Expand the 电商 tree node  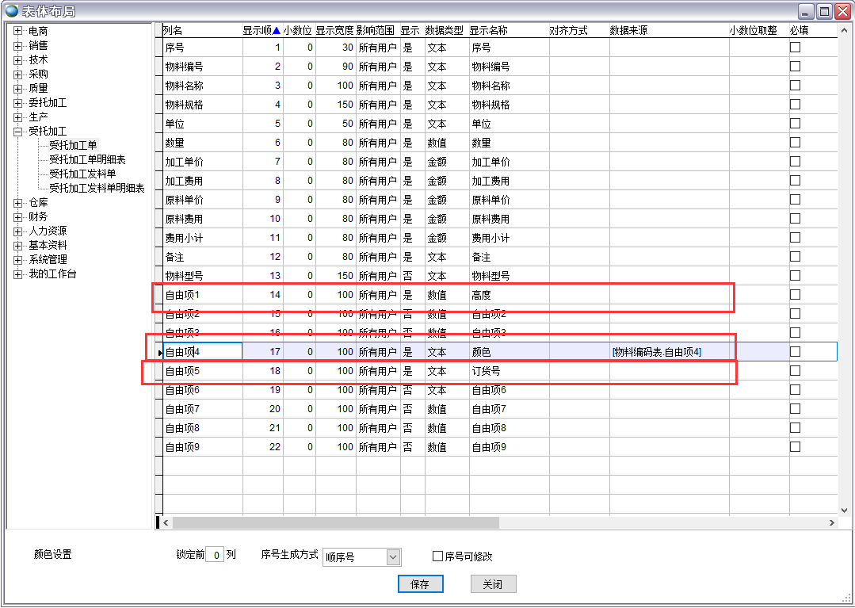(17, 31)
